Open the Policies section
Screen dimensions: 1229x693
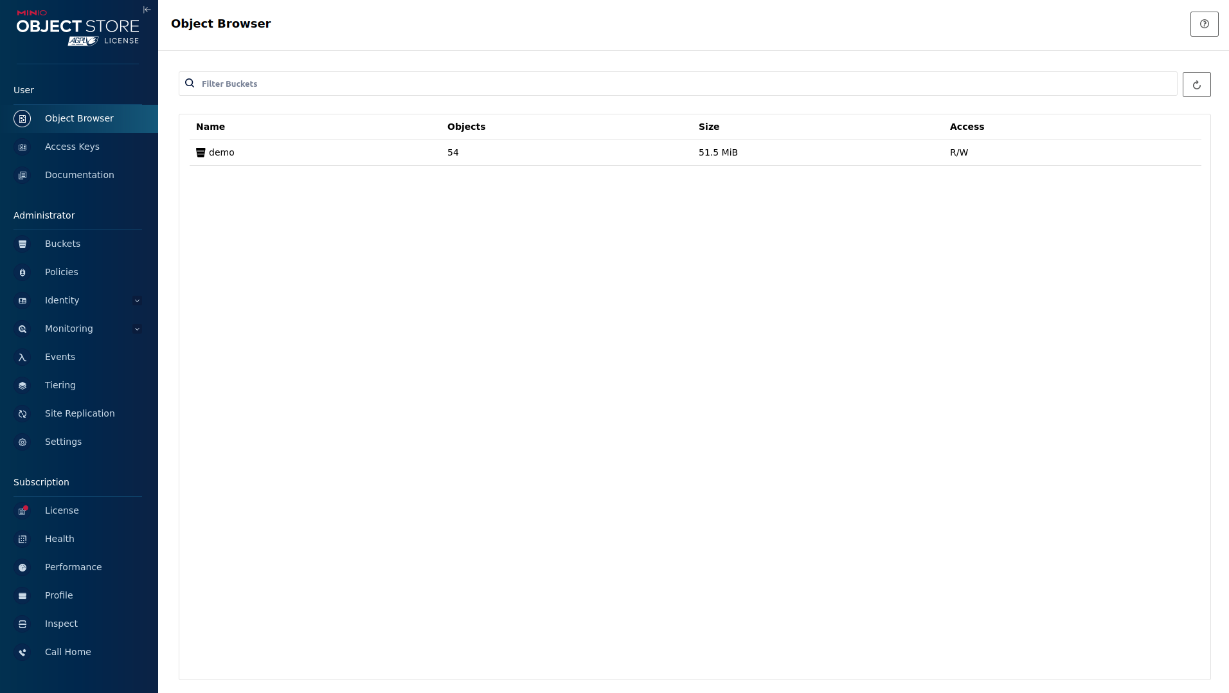click(x=62, y=272)
